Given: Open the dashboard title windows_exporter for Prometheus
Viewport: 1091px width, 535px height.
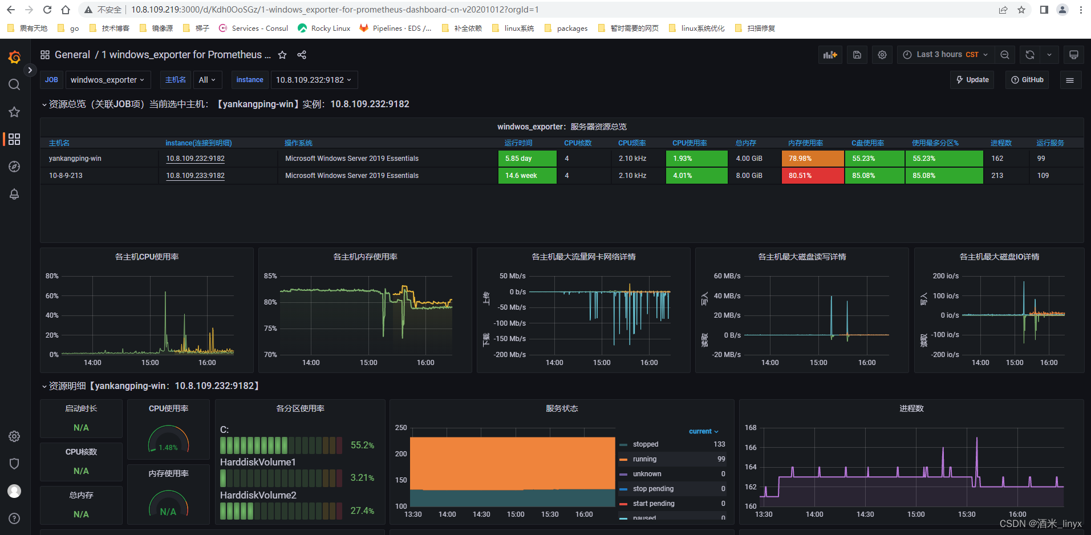Looking at the screenshot, I should coord(186,55).
